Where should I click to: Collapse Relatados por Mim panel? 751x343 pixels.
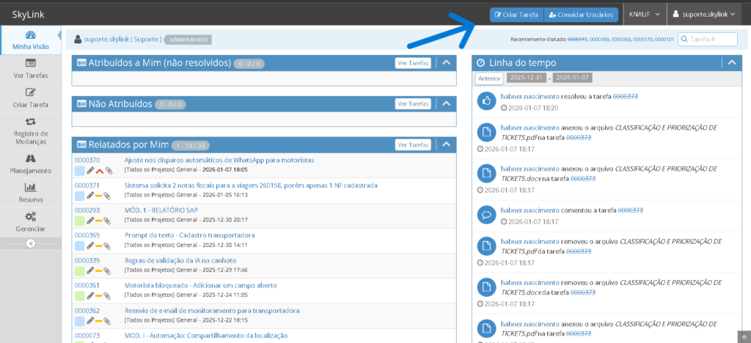coord(446,145)
